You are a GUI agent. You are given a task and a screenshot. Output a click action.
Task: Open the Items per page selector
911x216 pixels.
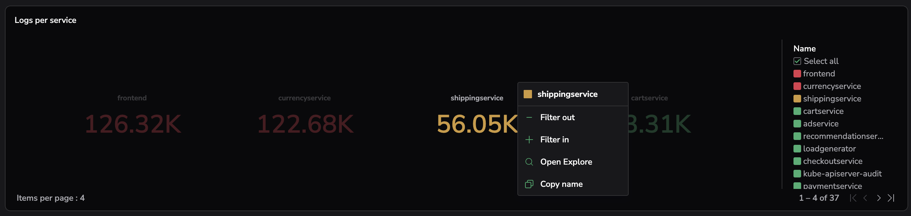click(x=50, y=198)
